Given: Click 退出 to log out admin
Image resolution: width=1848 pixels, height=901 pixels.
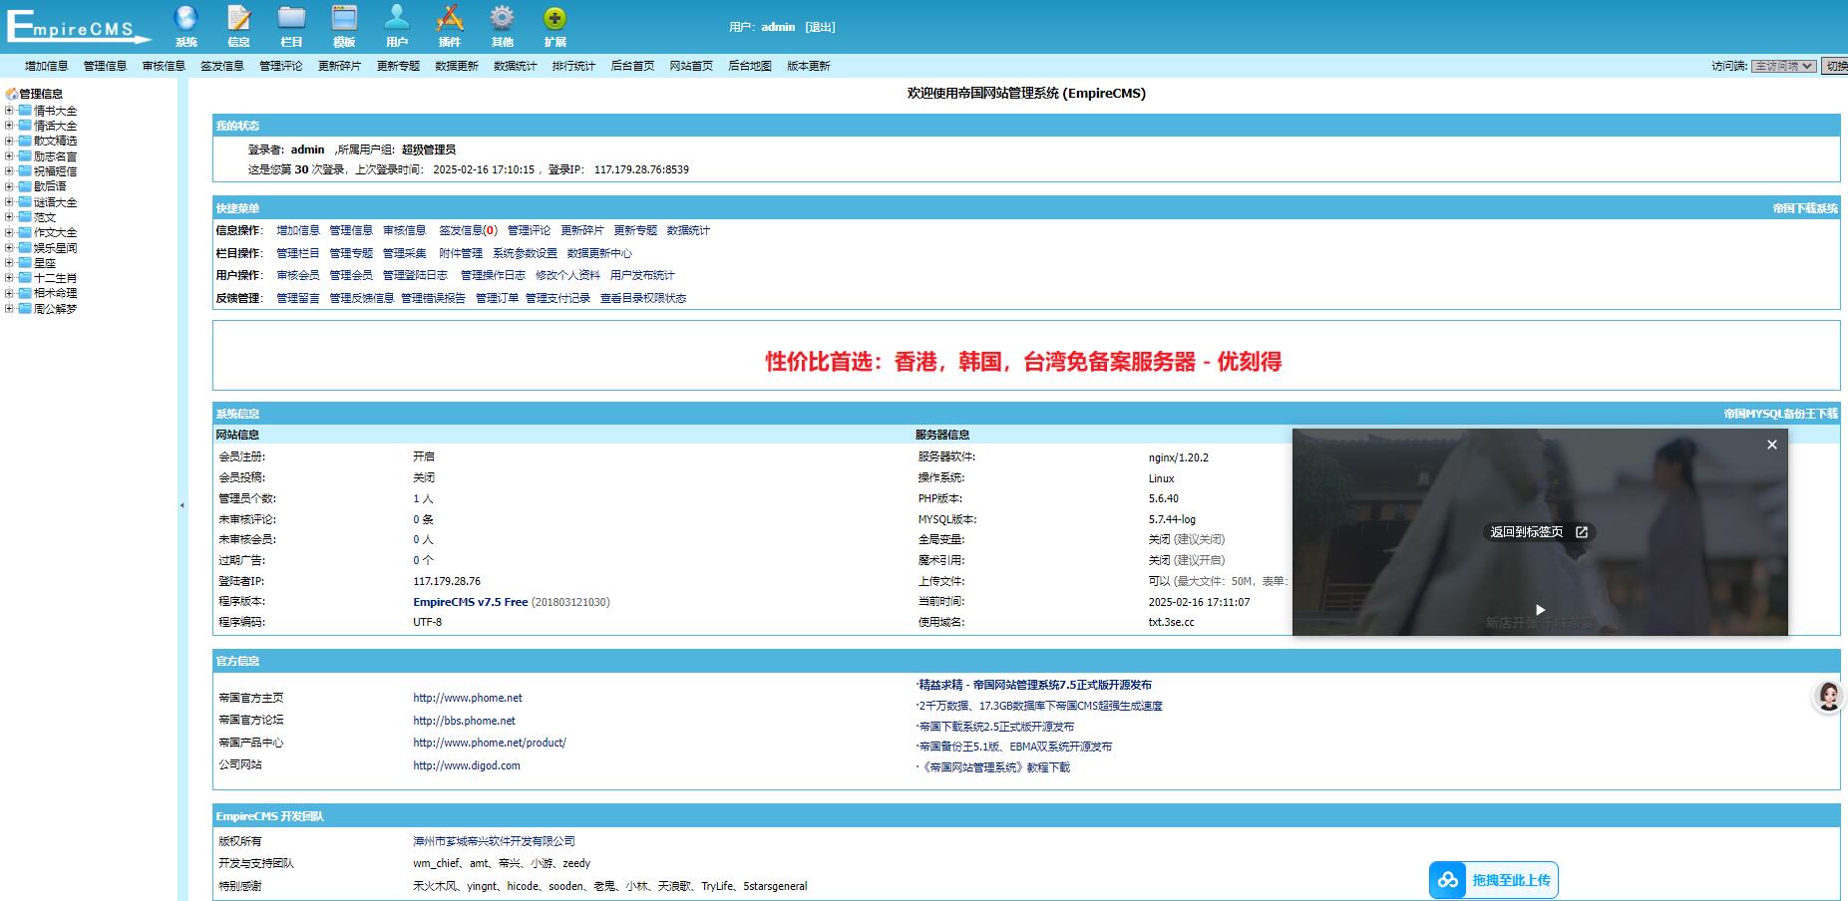Looking at the screenshot, I should point(818,27).
